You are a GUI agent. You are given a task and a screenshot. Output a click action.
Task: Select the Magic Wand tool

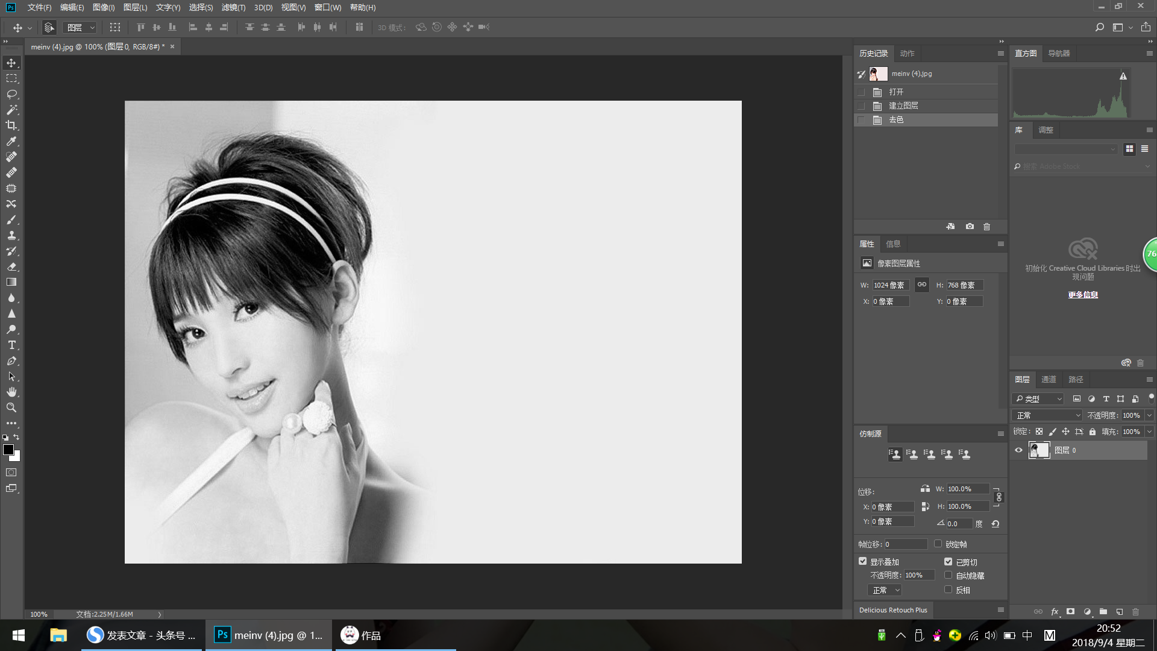click(11, 110)
